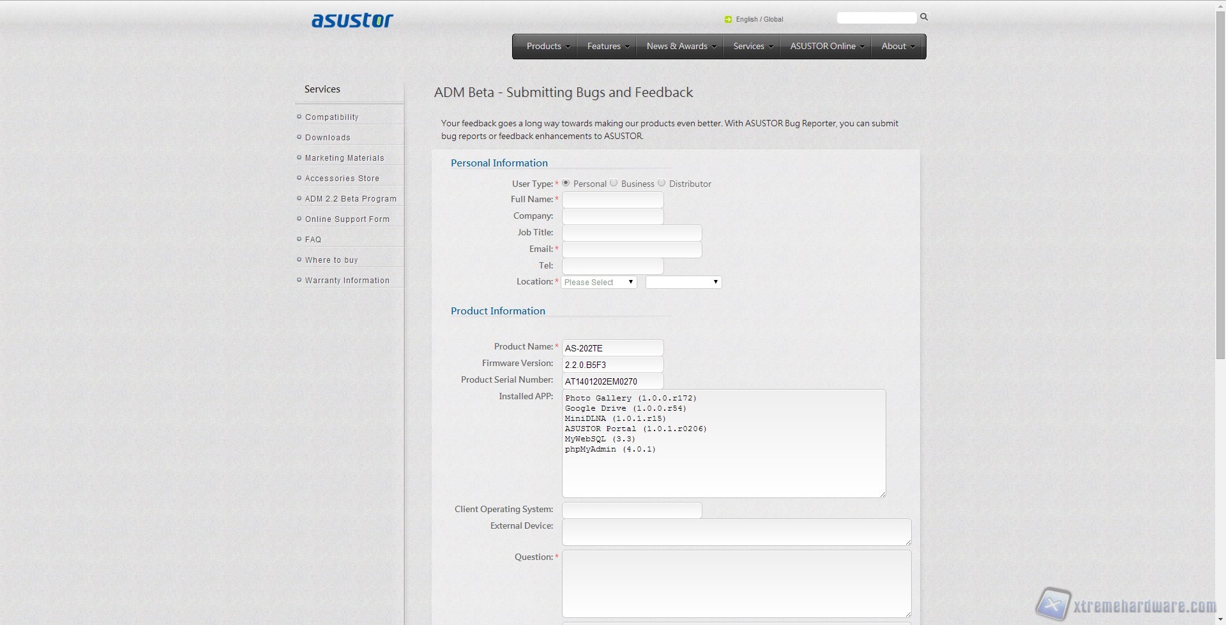The height and width of the screenshot is (625, 1226).
Task: Open the Downloads sidebar link
Action: [328, 137]
